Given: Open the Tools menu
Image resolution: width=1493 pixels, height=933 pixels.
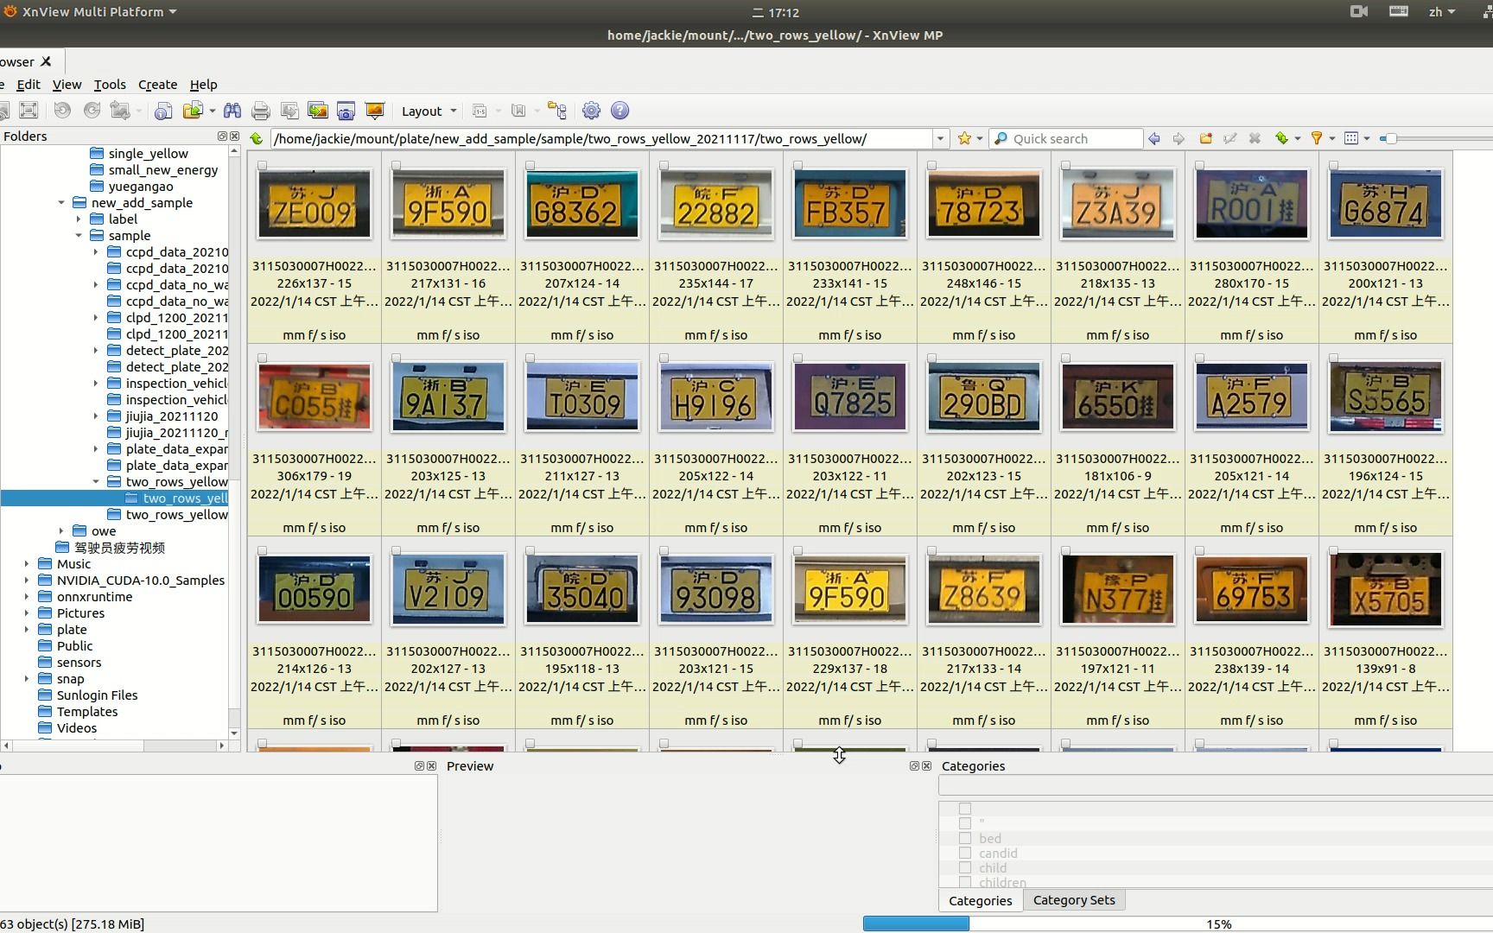Looking at the screenshot, I should click(110, 85).
